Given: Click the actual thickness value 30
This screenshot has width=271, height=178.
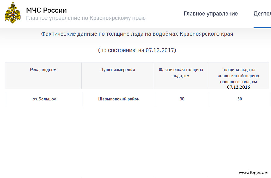Looking at the screenshot, I should 182,99.
